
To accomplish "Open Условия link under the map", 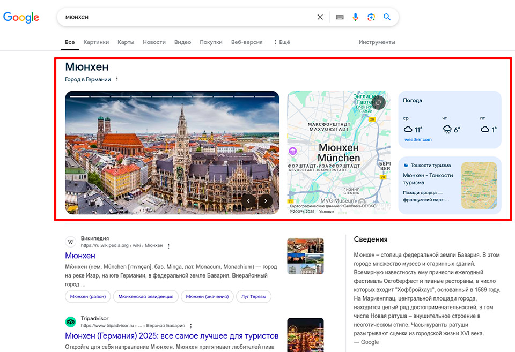I will click(327, 212).
